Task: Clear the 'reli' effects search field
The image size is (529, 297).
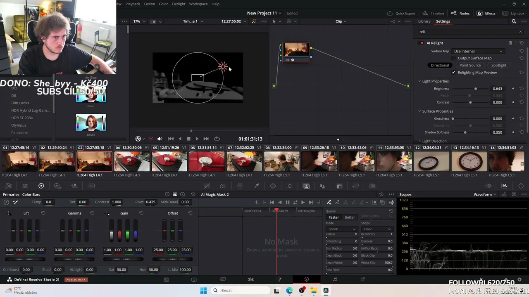Action: [520, 32]
